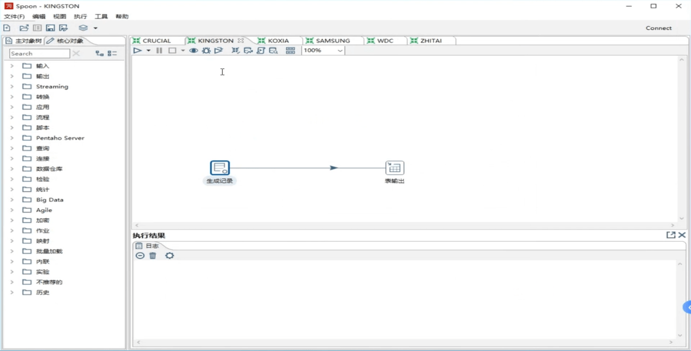The height and width of the screenshot is (351, 691).
Task: Click the Search input field
Action: tap(39, 53)
